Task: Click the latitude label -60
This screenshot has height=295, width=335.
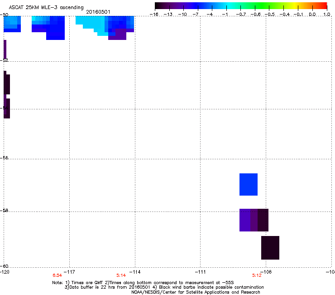Action: 4,266
